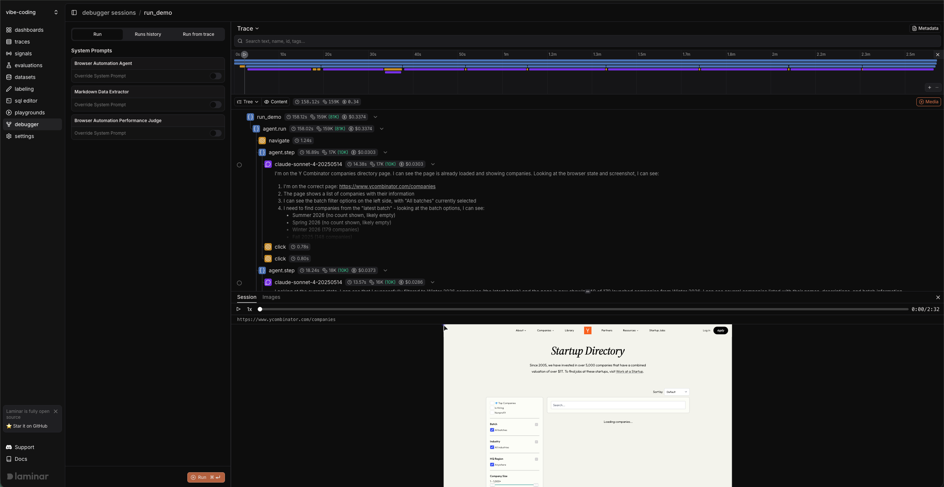The width and height of the screenshot is (944, 487).
Task: Open the Media panel
Action: [928, 102]
